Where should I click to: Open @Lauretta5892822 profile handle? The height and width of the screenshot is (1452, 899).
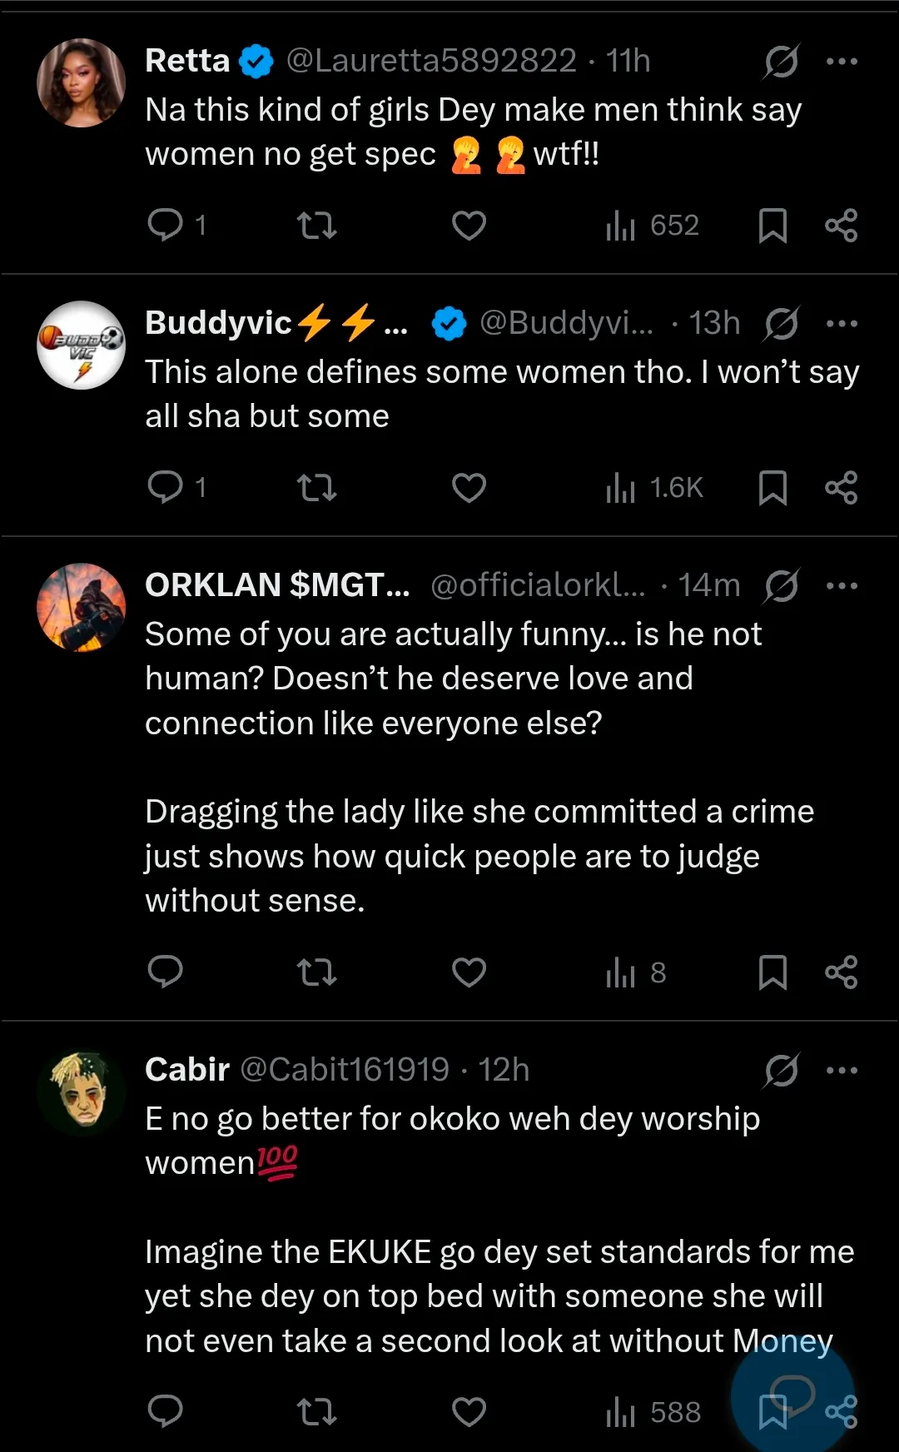[431, 61]
